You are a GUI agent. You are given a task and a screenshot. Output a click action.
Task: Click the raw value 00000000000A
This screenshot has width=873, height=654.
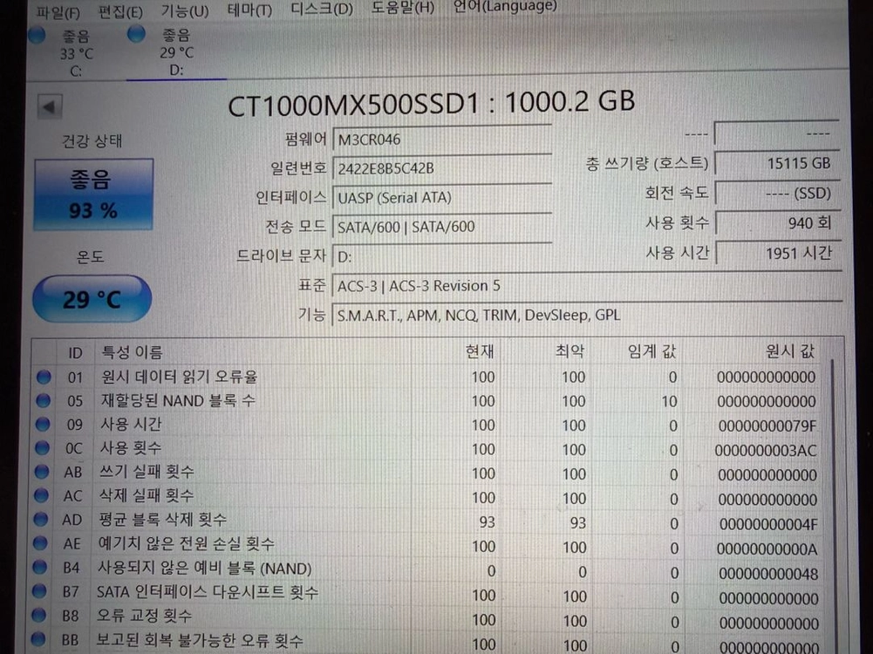click(x=767, y=548)
